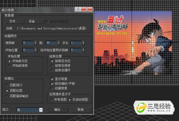Screen dimensions: 179x121
Task: Enable the 动画背景 checkbox
Action: [52, 88]
